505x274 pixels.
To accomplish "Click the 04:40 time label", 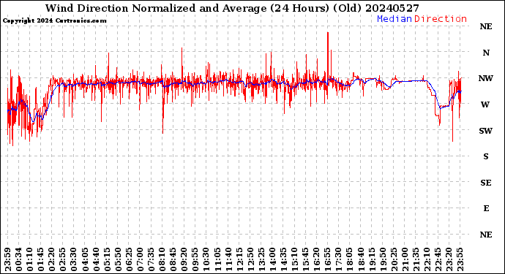I will [96, 259].
